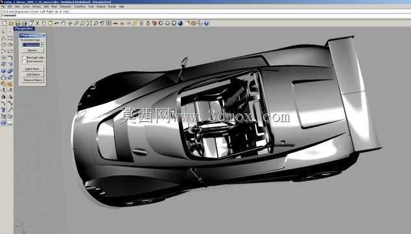Select the Explode tool in left toolbar

pyautogui.click(x=10, y=84)
